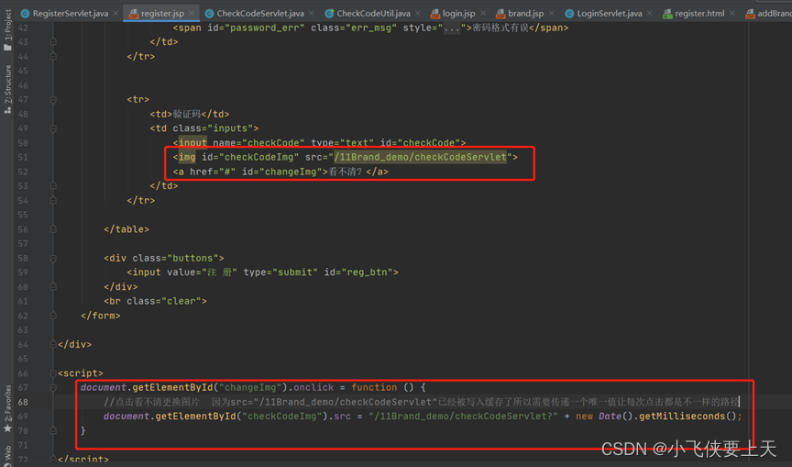
Task: Close the brand.jsp tab
Action: tap(552, 13)
